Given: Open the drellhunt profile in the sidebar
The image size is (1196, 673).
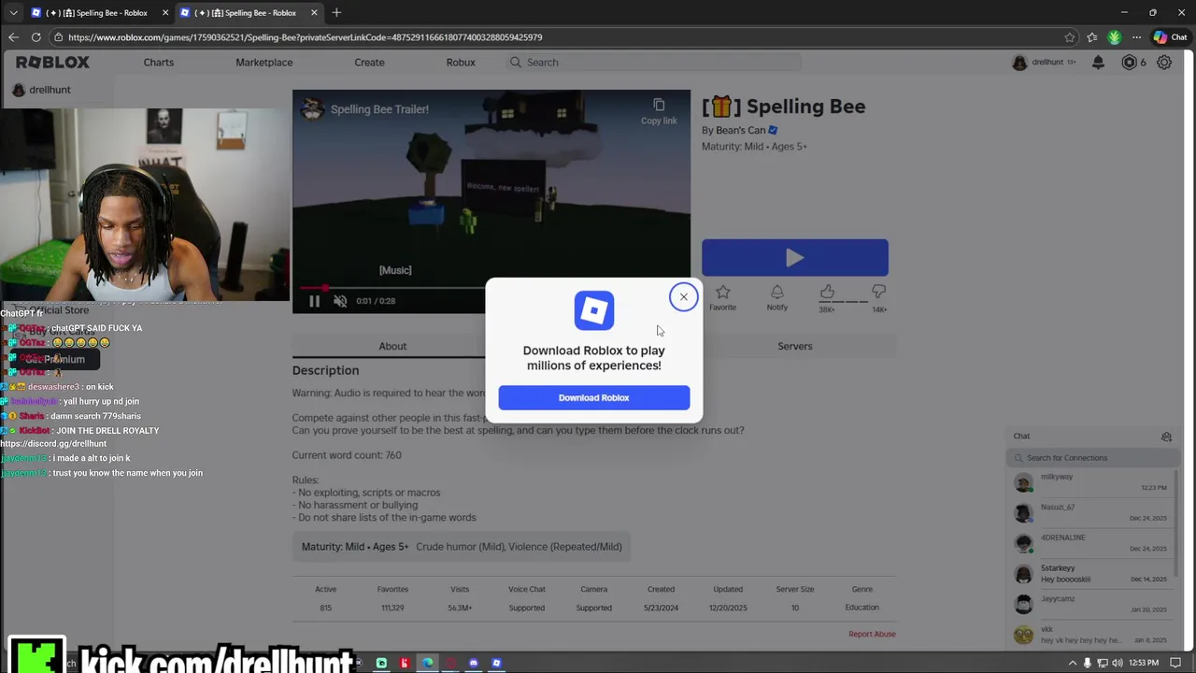Looking at the screenshot, I should tap(42, 90).
